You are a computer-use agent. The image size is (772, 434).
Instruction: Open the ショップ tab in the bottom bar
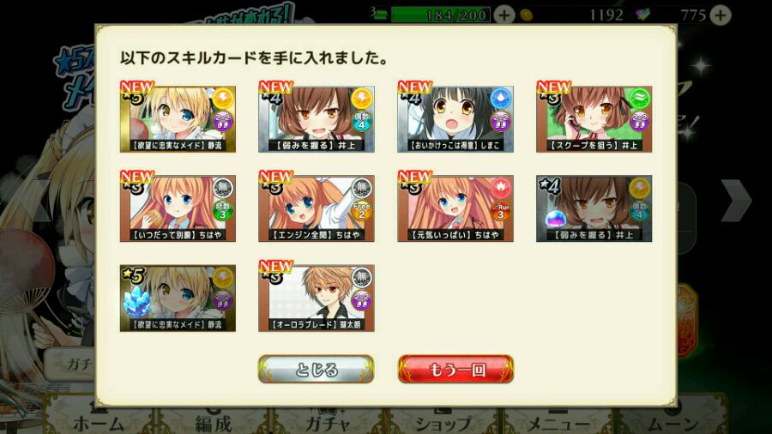[442, 421]
